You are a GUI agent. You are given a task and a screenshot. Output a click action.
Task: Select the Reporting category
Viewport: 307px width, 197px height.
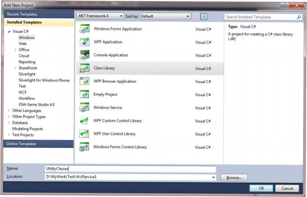coord(27,62)
